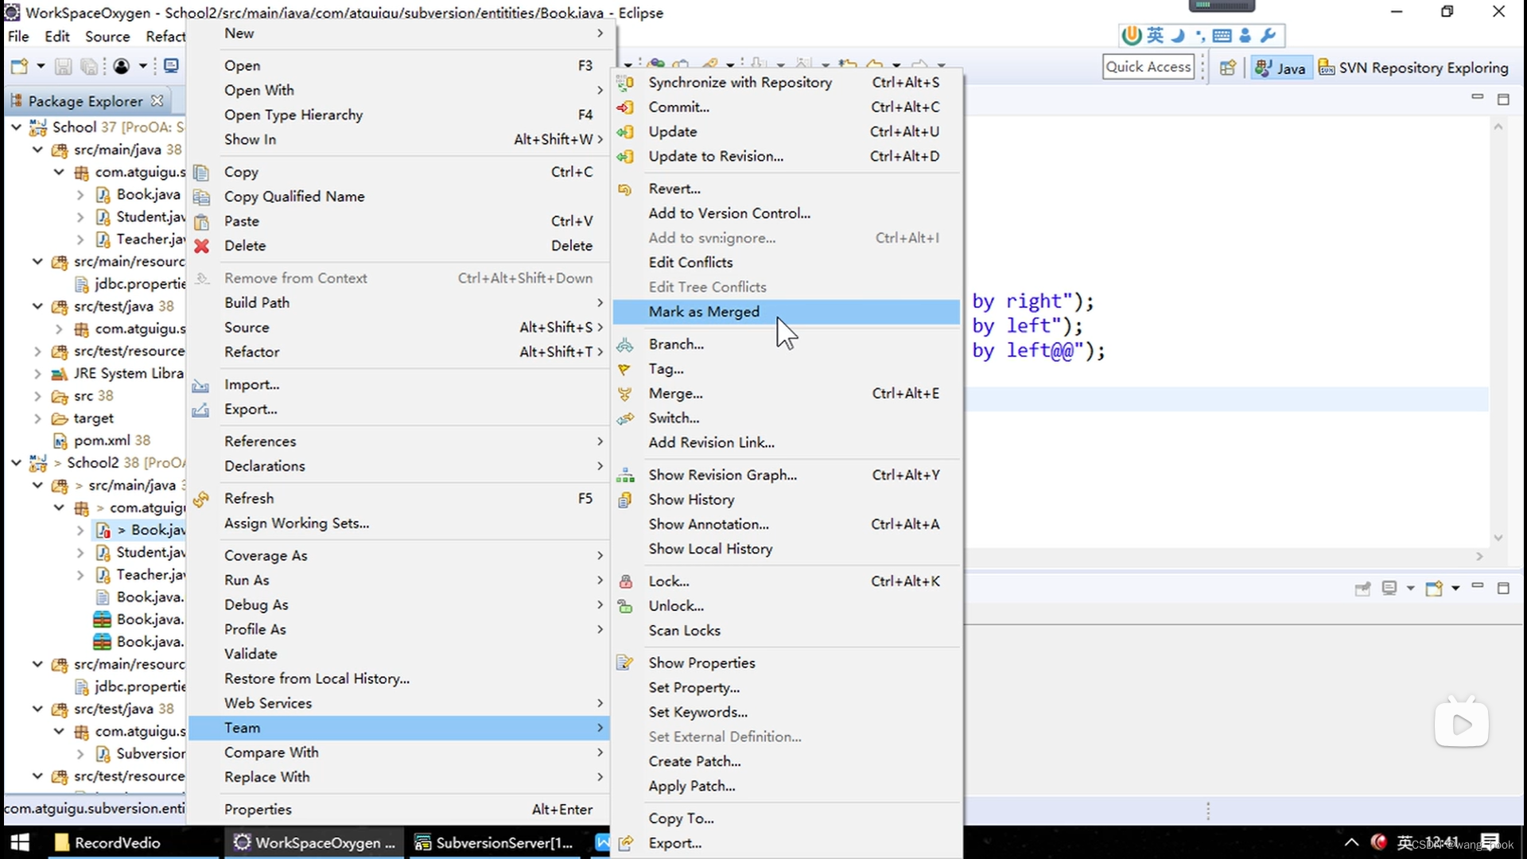Click the Switch icon

coord(625,418)
